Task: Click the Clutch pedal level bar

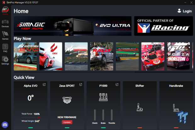Action: (95, 115)
